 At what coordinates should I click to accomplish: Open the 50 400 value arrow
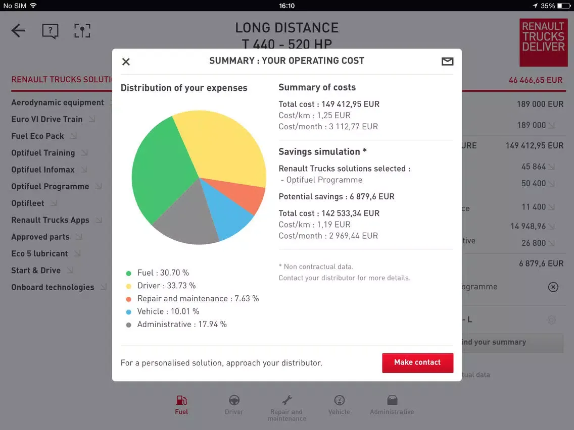551,183
